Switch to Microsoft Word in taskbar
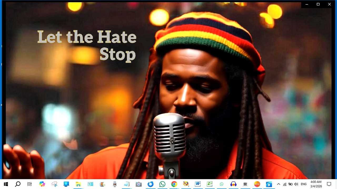The height and width of the screenshot is (189, 337). (x=198, y=184)
